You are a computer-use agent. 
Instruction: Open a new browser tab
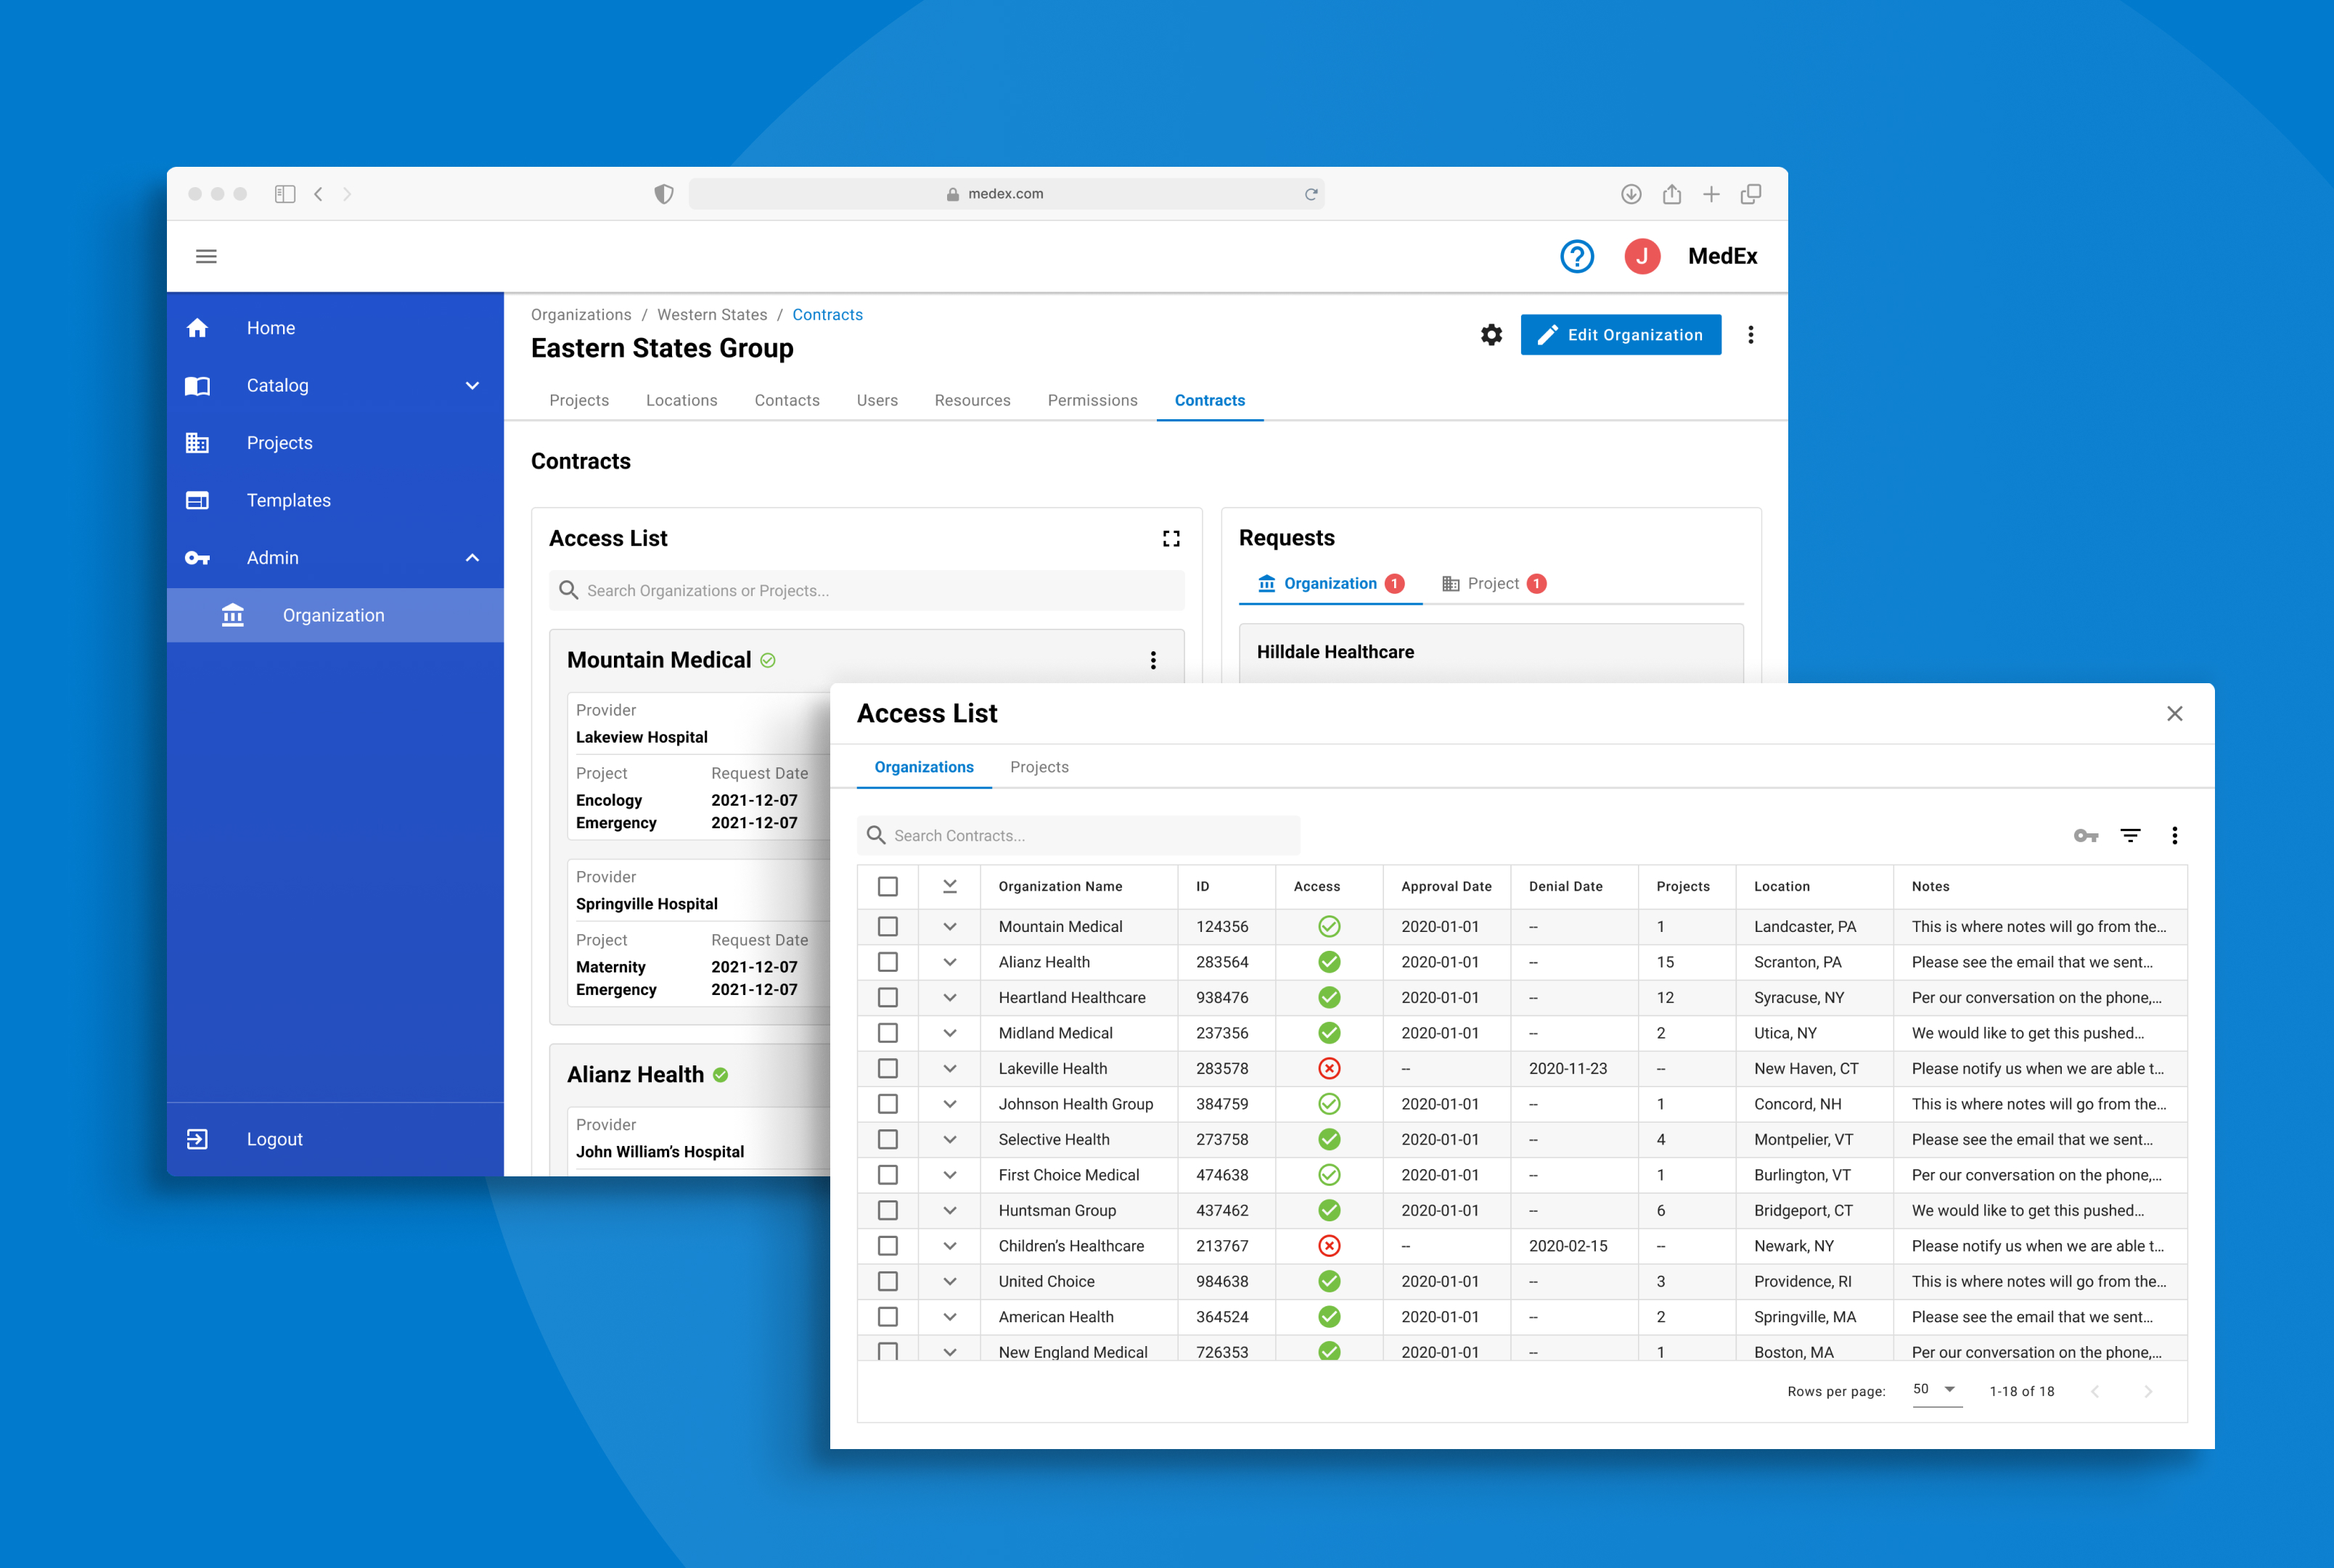click(x=1712, y=194)
